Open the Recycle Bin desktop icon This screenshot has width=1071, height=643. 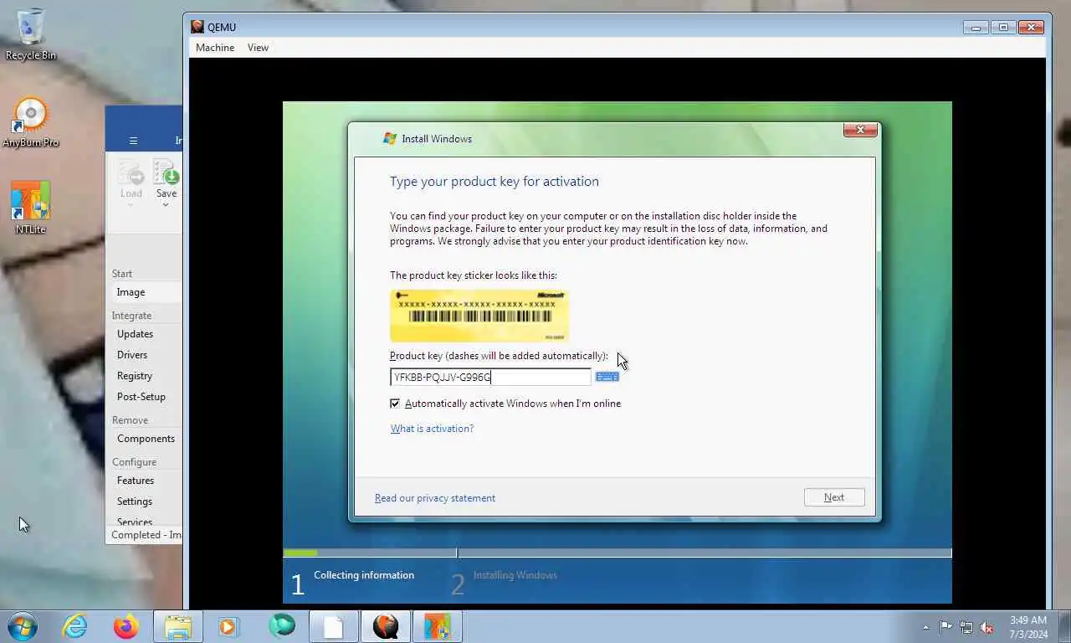coord(31,34)
